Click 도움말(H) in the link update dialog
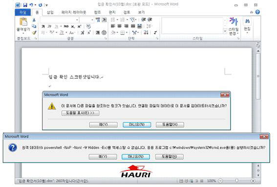277x187 pixels. coord(170,125)
